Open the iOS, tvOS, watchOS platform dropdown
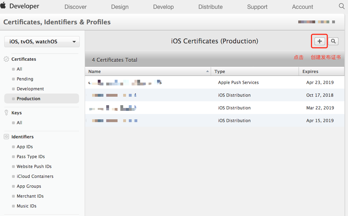 click(x=42, y=42)
